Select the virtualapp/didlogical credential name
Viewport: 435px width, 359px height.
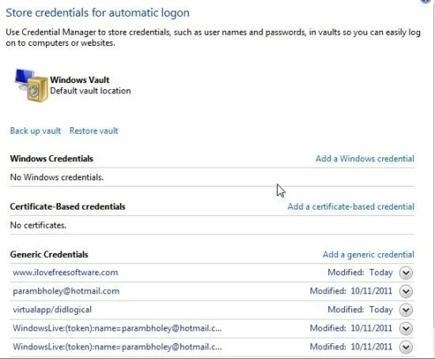[x=52, y=310]
